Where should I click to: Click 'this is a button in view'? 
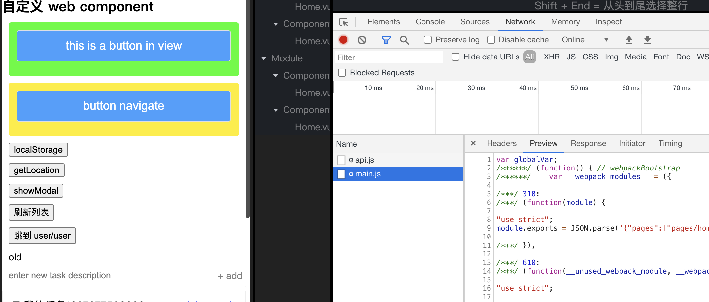[x=124, y=46]
